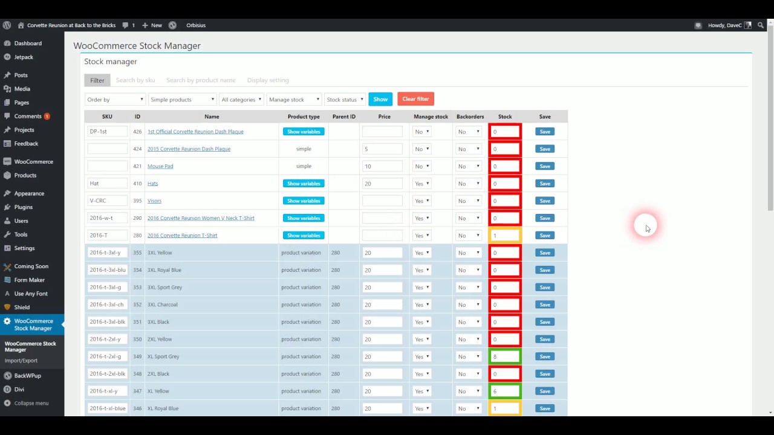Click price field for Mouse Pad
This screenshot has width=774, height=435.
click(382, 166)
